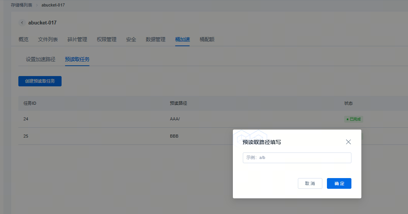Open the 安全 tab
The image size is (408, 214).
click(x=131, y=39)
